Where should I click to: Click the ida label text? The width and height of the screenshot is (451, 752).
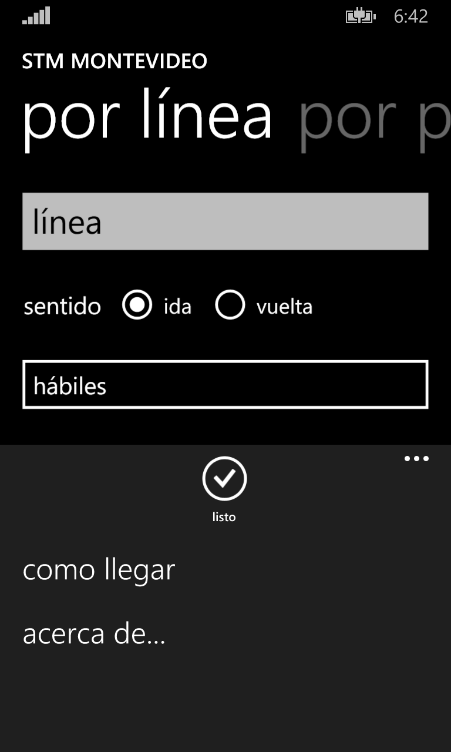click(x=177, y=307)
